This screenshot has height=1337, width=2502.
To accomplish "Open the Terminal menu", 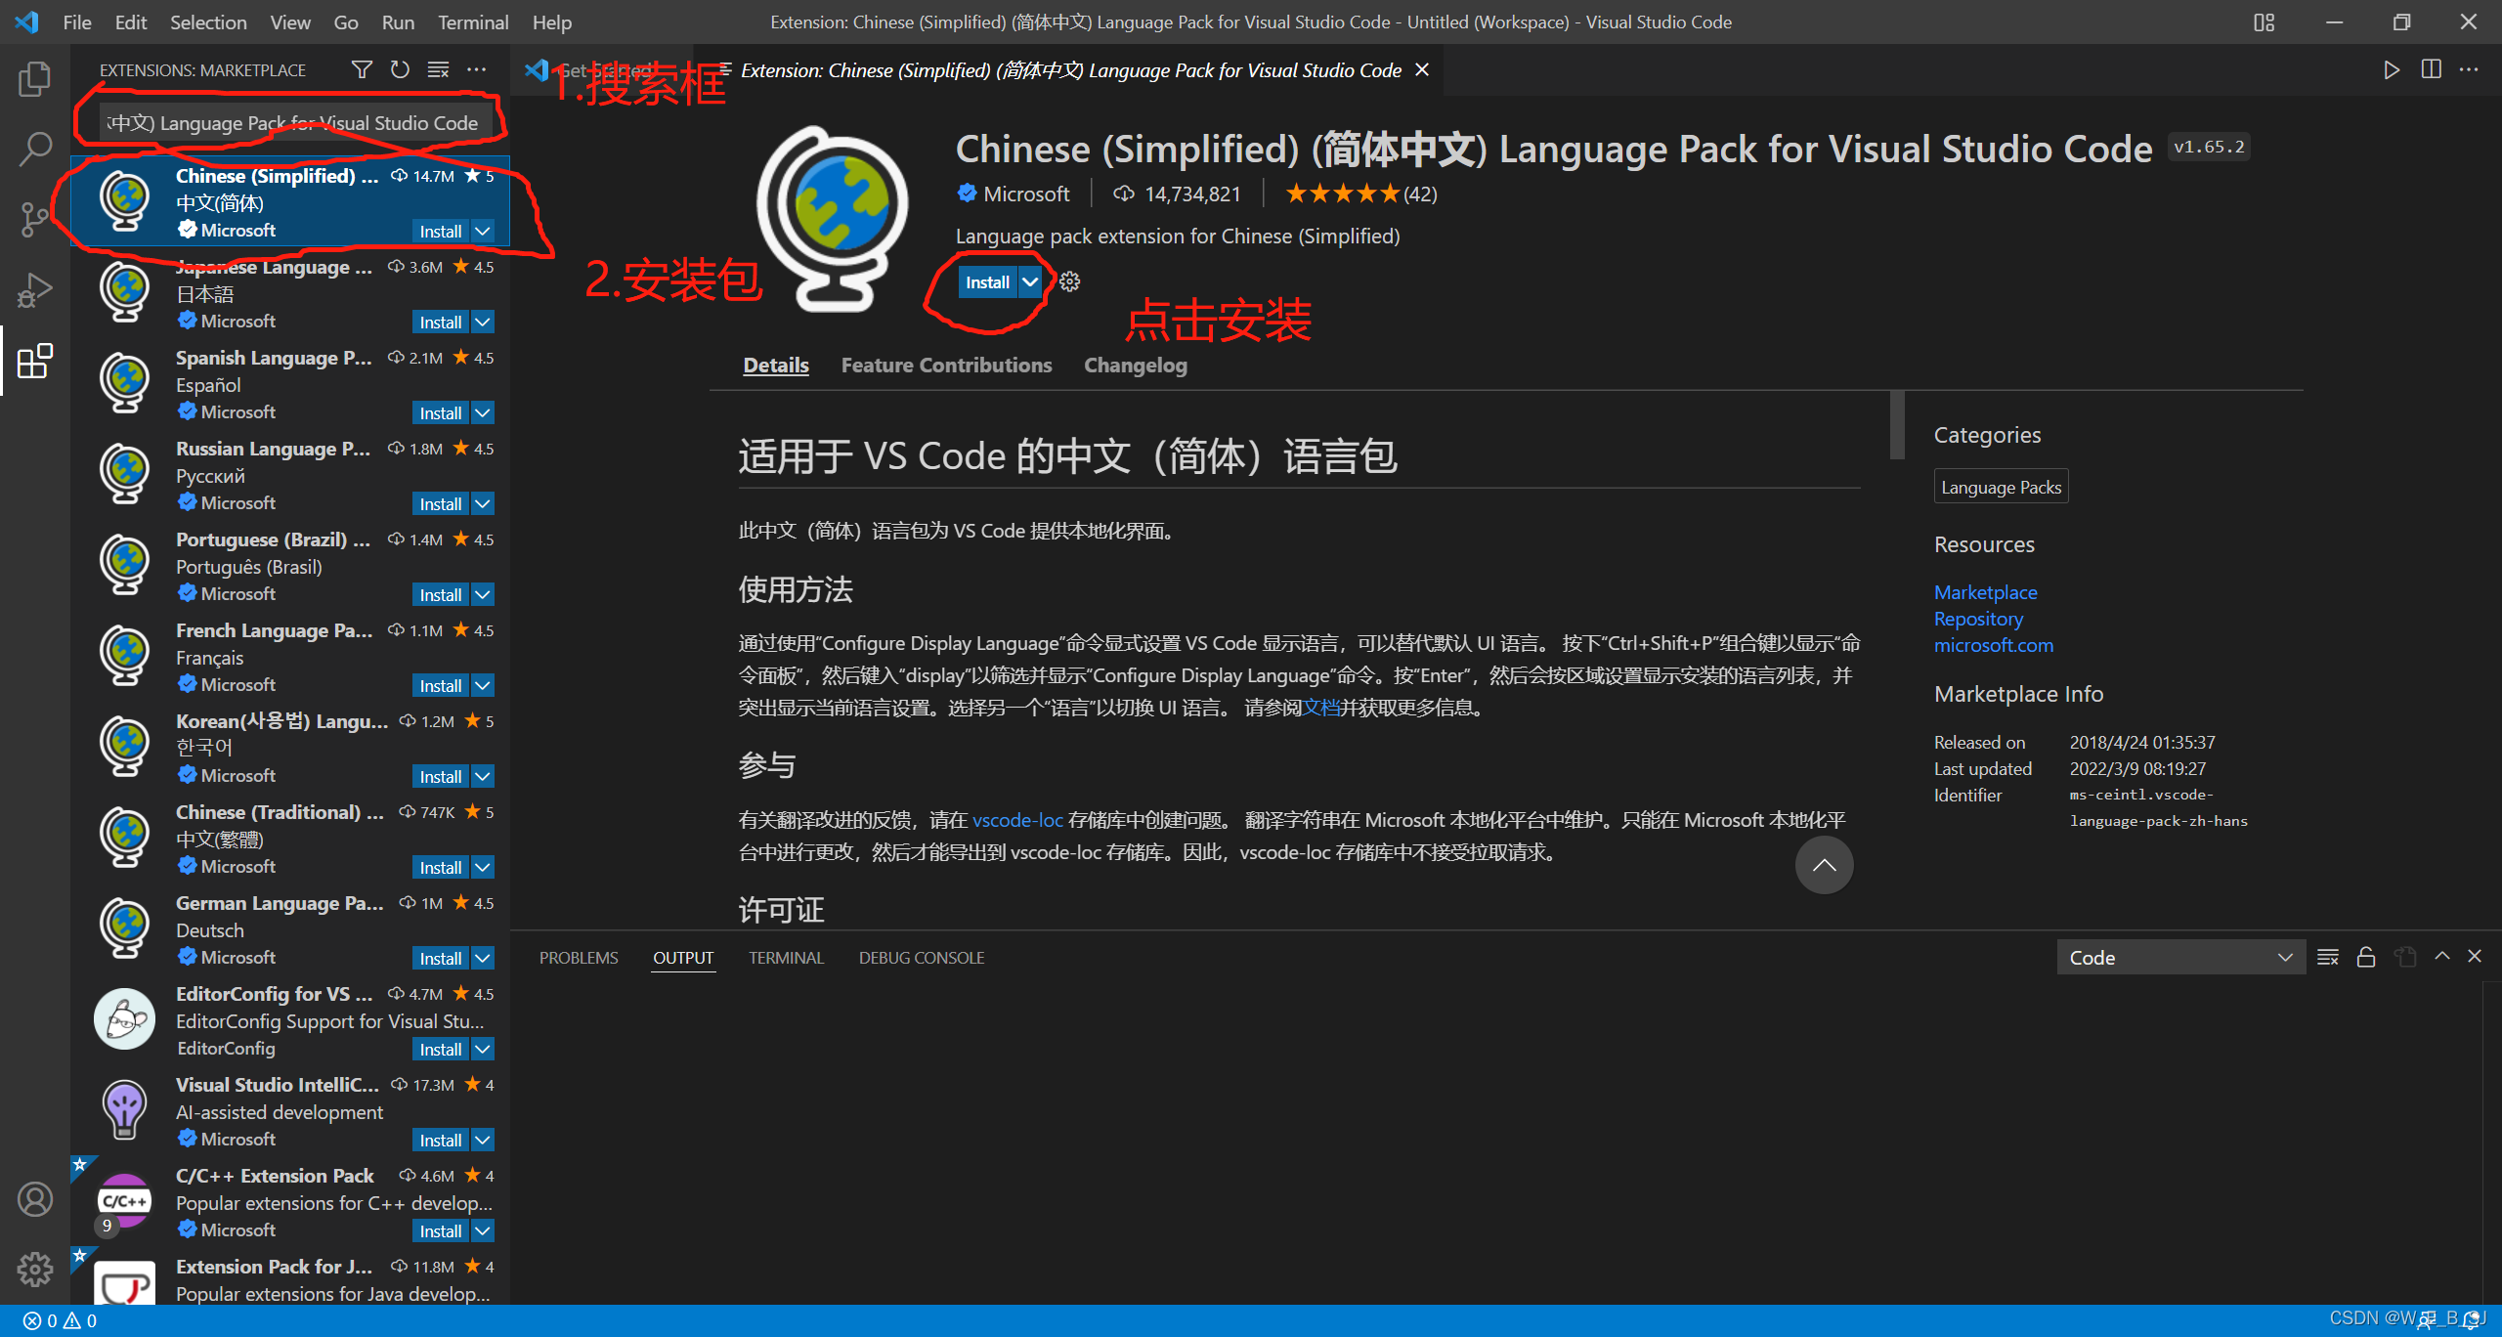I will click(x=473, y=22).
